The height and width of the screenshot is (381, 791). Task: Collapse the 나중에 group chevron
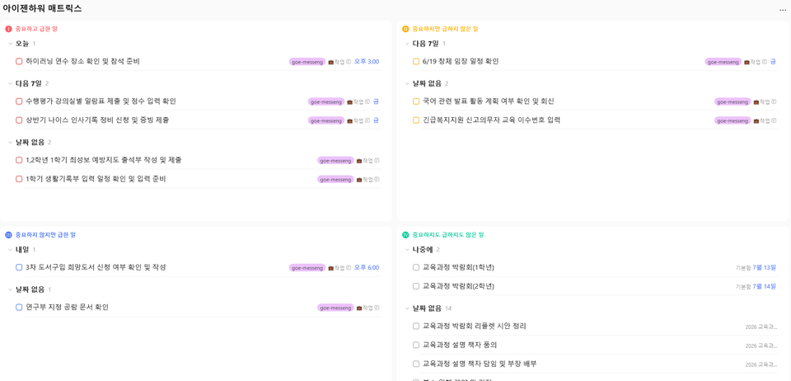click(407, 249)
